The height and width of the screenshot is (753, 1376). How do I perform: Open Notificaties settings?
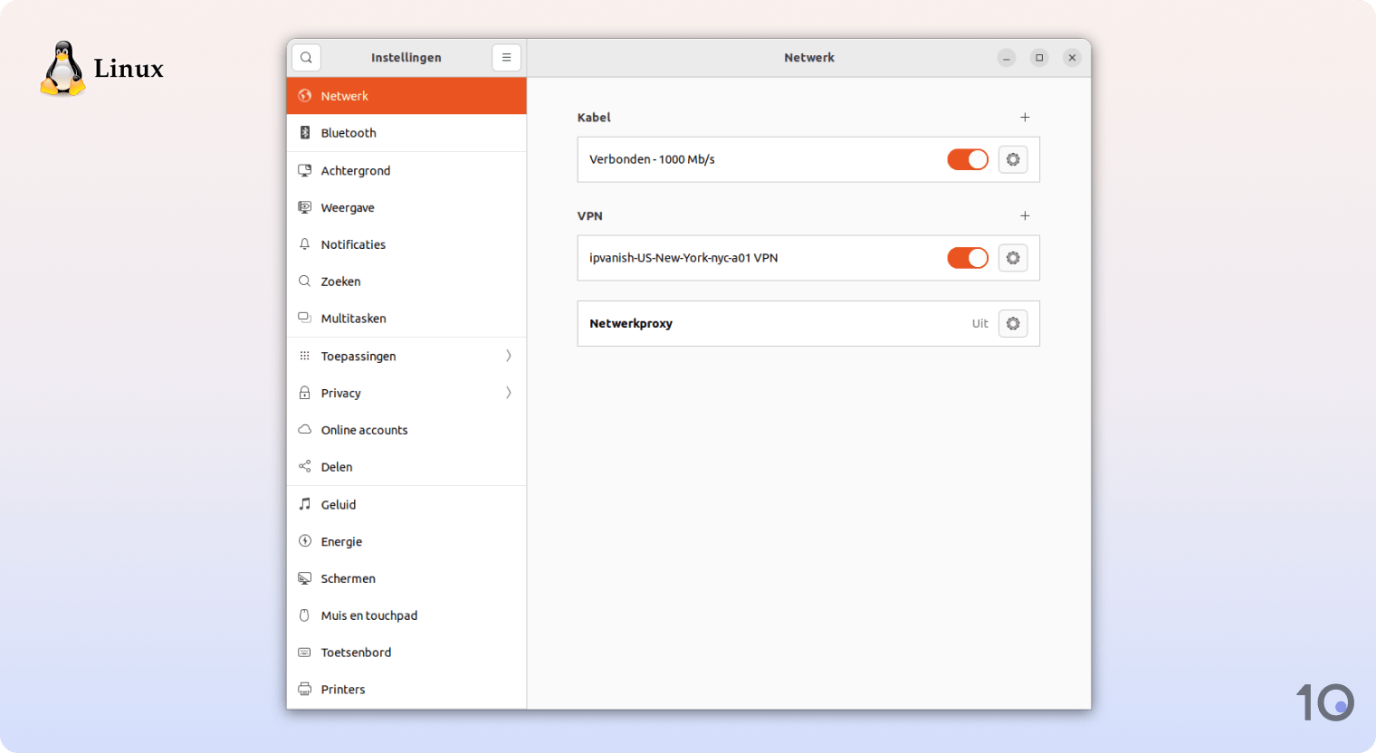[406, 244]
